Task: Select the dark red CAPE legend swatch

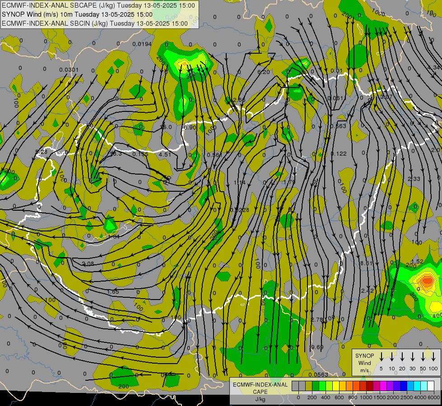Action: click(x=370, y=386)
